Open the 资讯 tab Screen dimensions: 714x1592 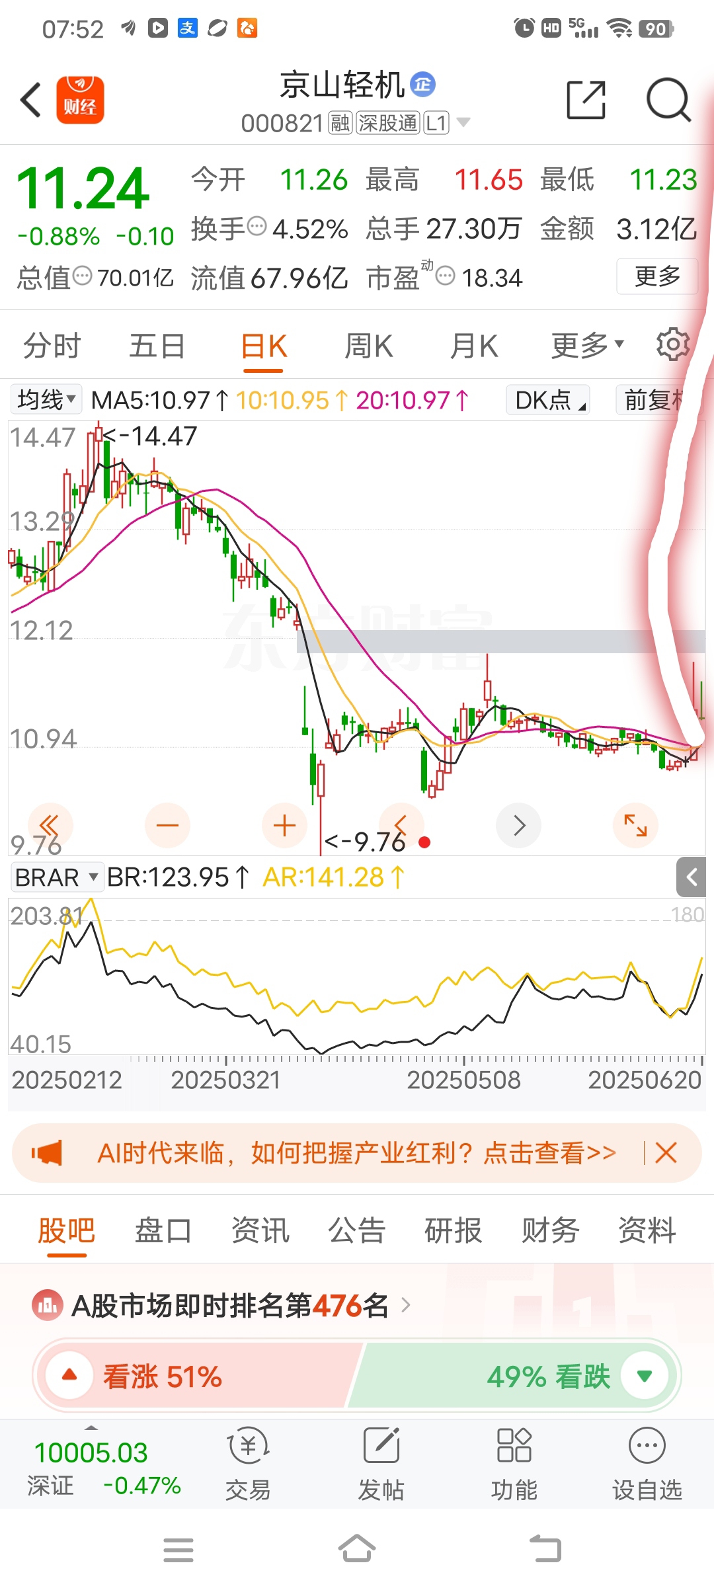[260, 1230]
